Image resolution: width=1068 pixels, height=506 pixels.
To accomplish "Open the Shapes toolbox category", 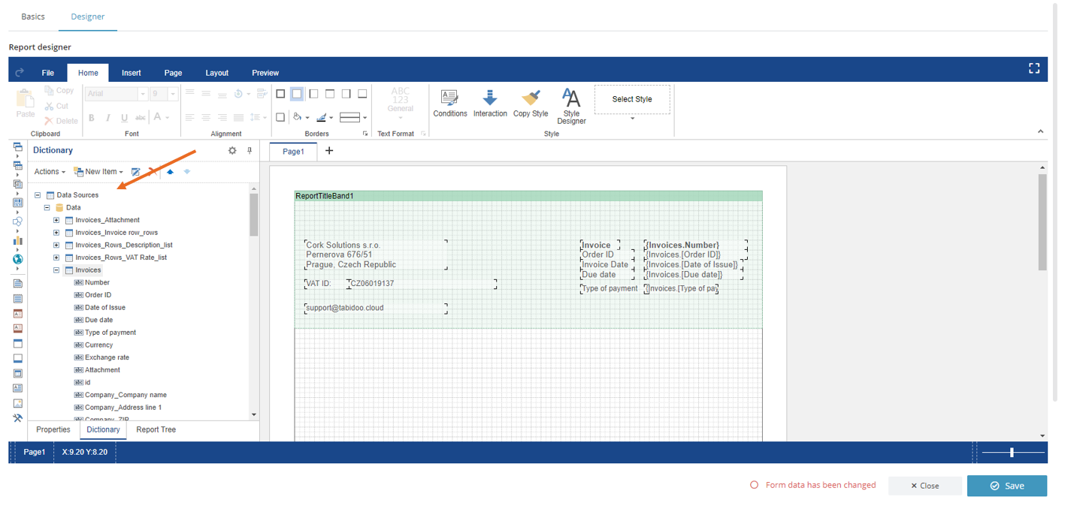I will click(x=18, y=221).
